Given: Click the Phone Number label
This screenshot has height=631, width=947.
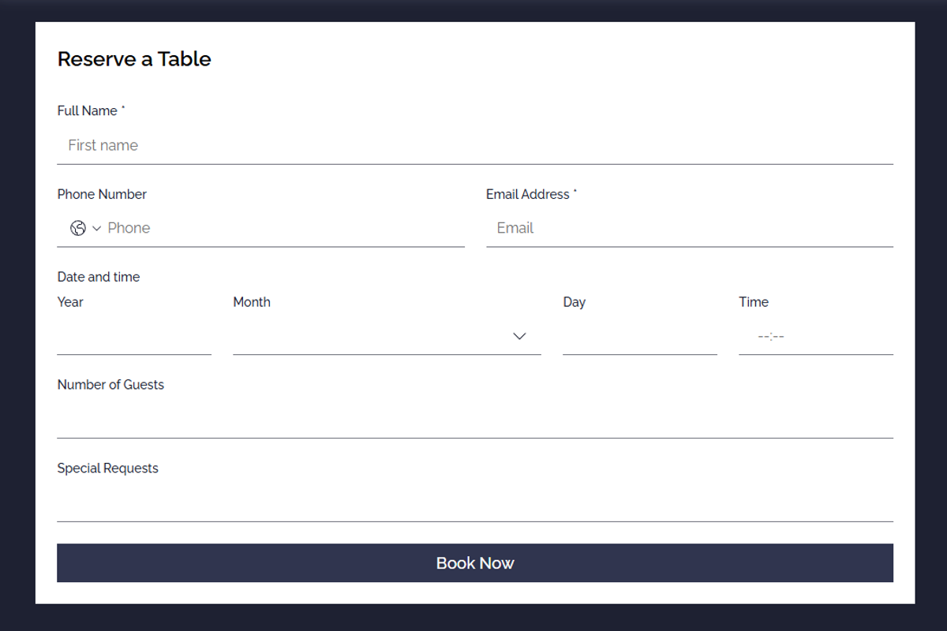Looking at the screenshot, I should pyautogui.click(x=102, y=194).
